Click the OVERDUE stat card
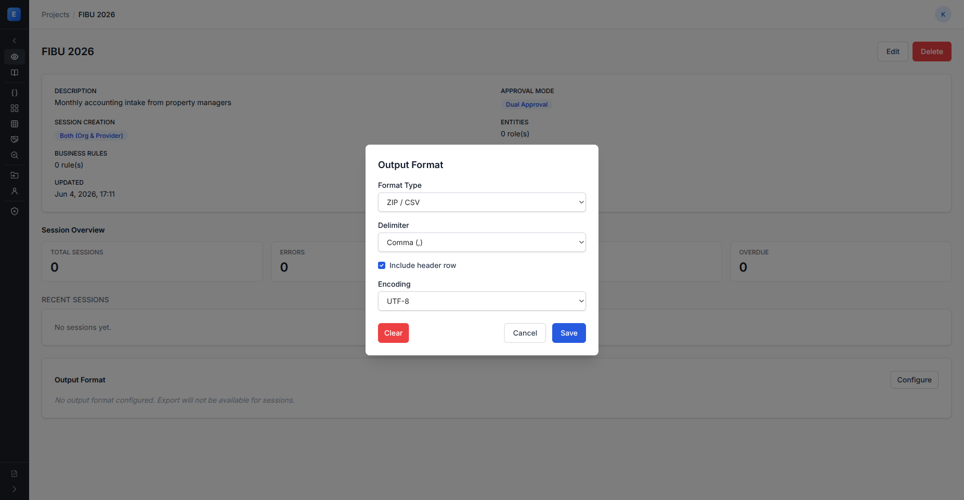 coord(841,262)
